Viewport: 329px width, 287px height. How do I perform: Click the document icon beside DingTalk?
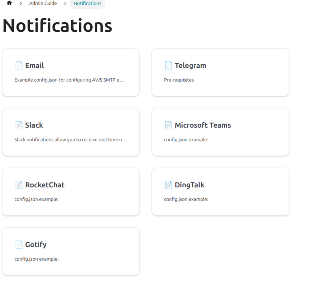point(168,185)
